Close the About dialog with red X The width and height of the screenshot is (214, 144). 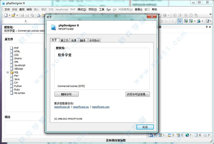coord(152,16)
